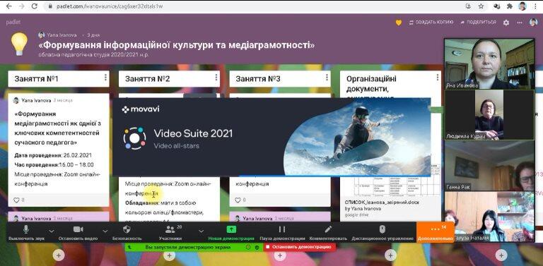
Task: Click the ball extension icon in Chrome
Action: coord(496,6)
